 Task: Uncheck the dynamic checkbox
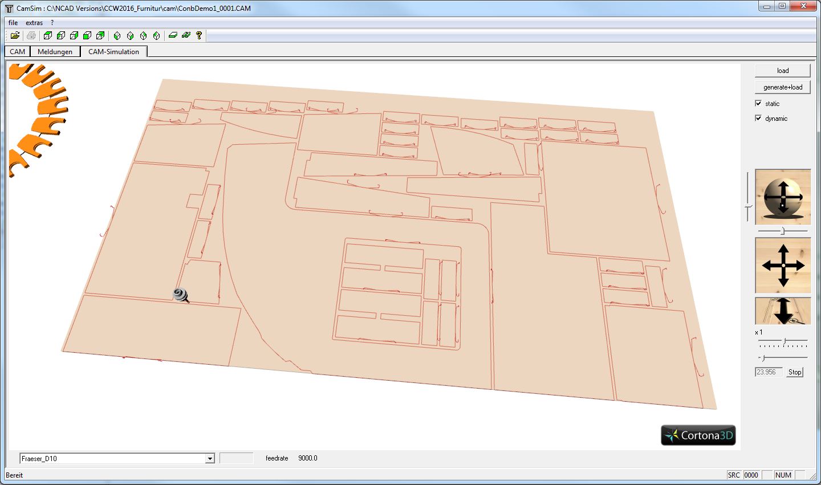coord(759,118)
